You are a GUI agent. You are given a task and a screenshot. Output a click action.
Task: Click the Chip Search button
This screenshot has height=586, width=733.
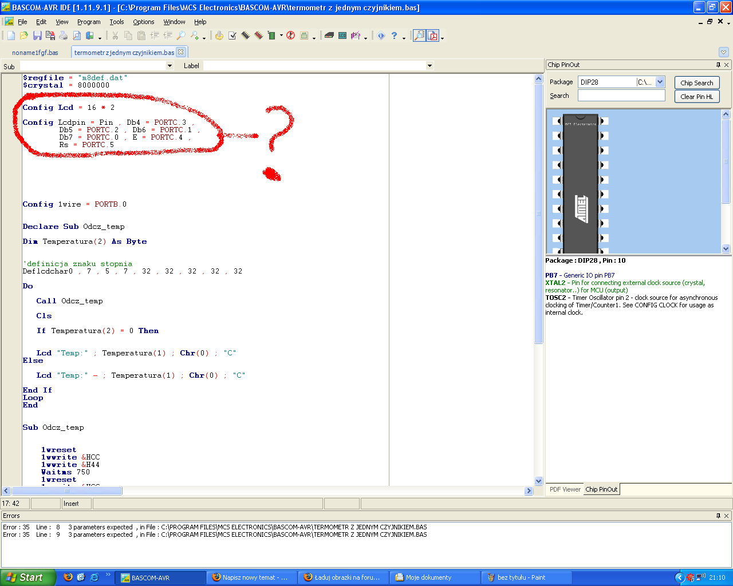pyautogui.click(x=696, y=83)
